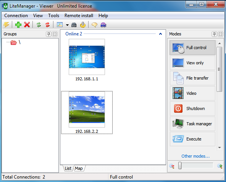Click the green refresh arrows icon
Viewport: 226px width, 182px height.
click(x=39, y=25)
